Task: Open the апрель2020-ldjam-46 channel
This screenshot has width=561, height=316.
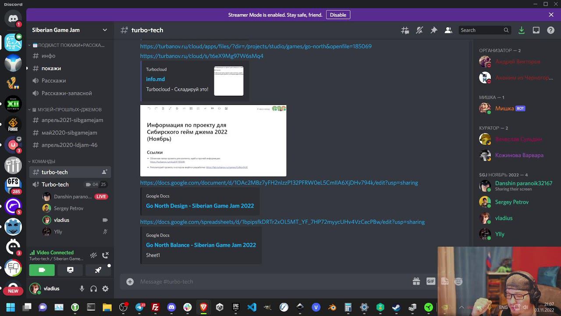Action: [x=70, y=145]
